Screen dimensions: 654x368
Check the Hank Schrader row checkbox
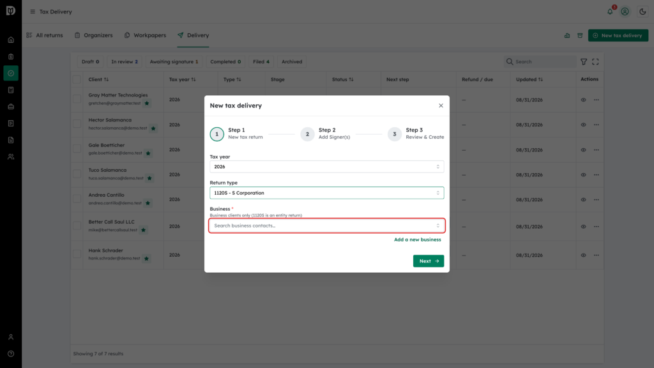[x=77, y=254]
